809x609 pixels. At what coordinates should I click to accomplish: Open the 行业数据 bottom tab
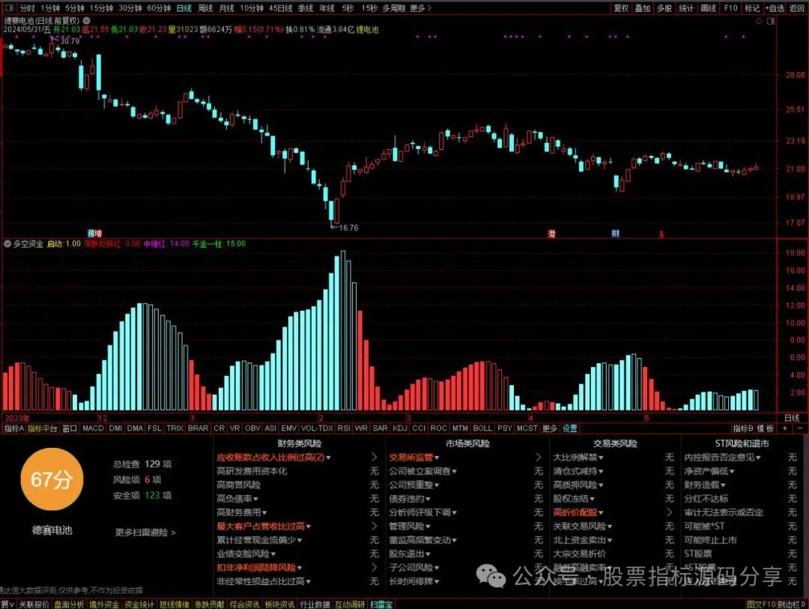click(315, 605)
